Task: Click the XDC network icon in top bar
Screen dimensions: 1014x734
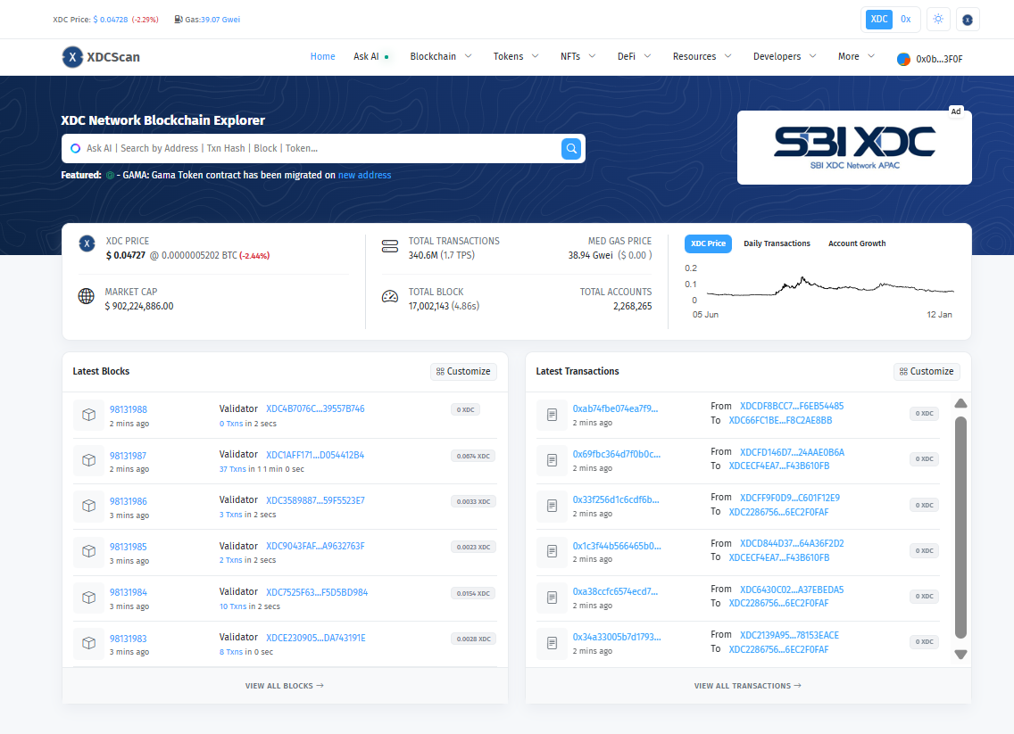Action: 968,20
